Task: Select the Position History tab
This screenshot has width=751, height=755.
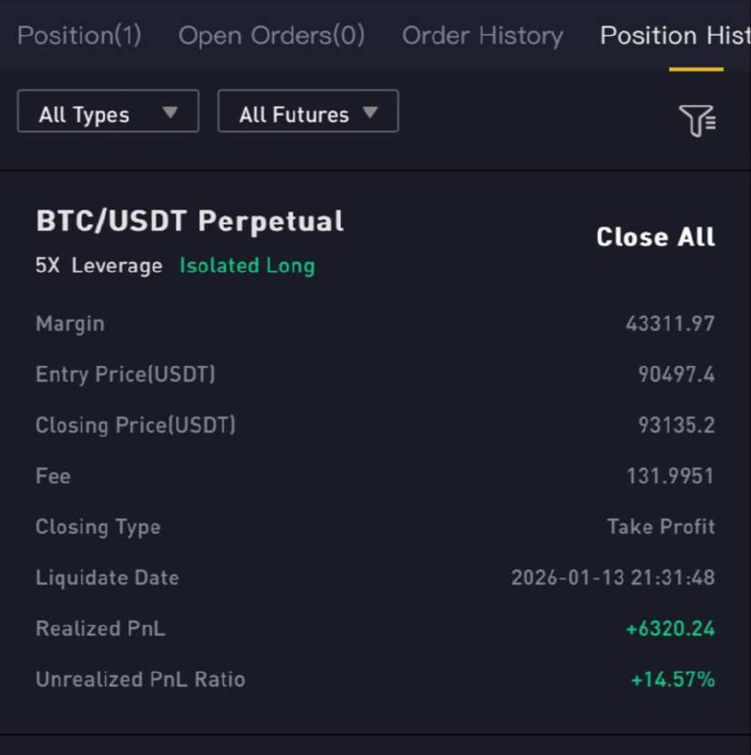Action: click(x=674, y=36)
